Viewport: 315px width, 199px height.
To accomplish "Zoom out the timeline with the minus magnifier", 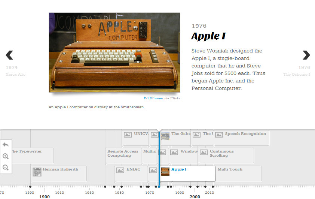I will click(6, 168).
